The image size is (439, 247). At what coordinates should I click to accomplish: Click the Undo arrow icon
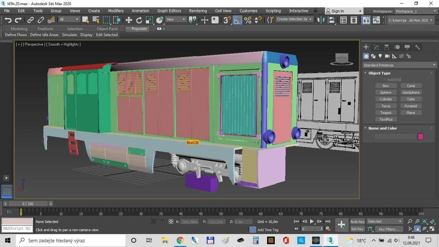pyautogui.click(x=8, y=20)
